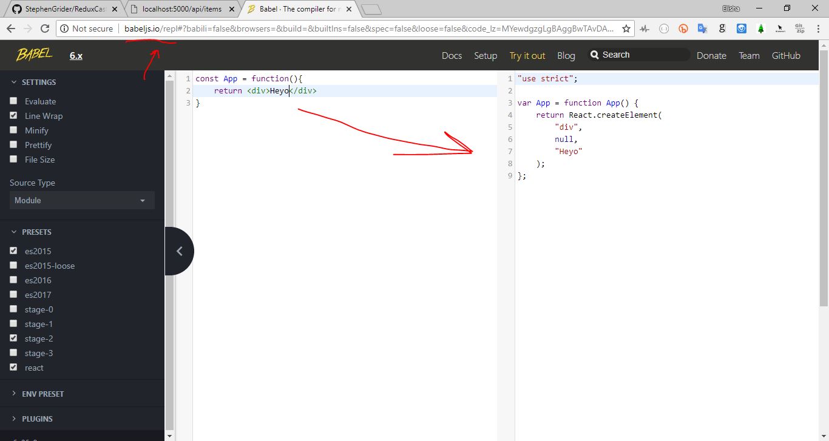Visit the GitHub link in navbar
Screen dimensions: 829x441
pyautogui.click(x=786, y=55)
